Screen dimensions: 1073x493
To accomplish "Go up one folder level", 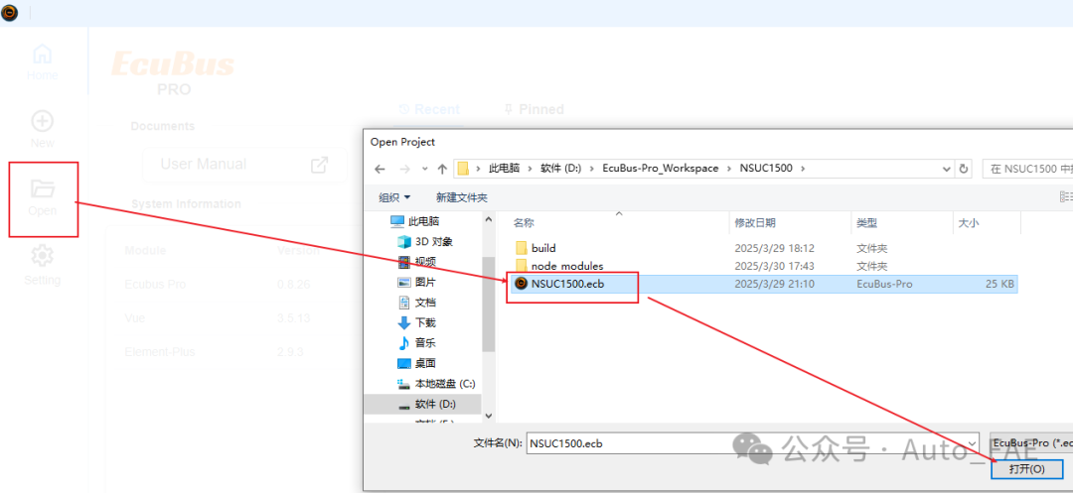I will 442,169.
